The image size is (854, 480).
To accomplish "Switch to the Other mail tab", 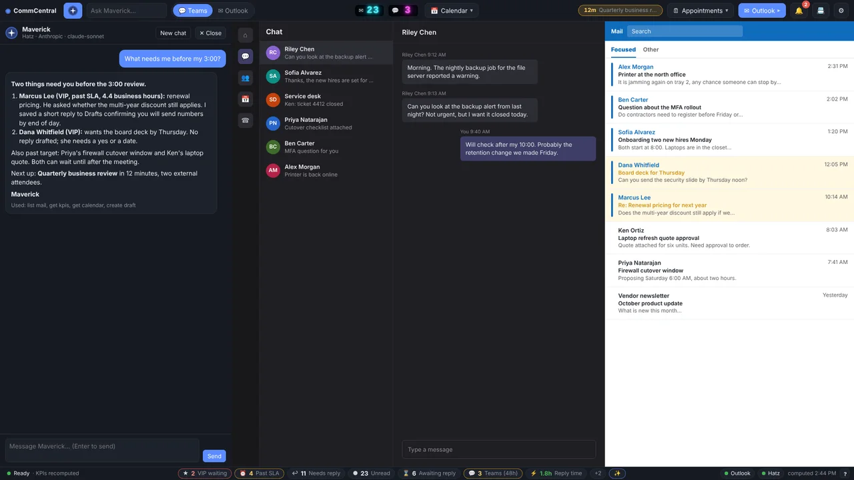I will coord(651,49).
